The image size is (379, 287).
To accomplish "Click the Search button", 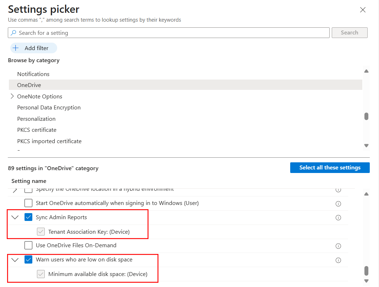I will 350,33.
